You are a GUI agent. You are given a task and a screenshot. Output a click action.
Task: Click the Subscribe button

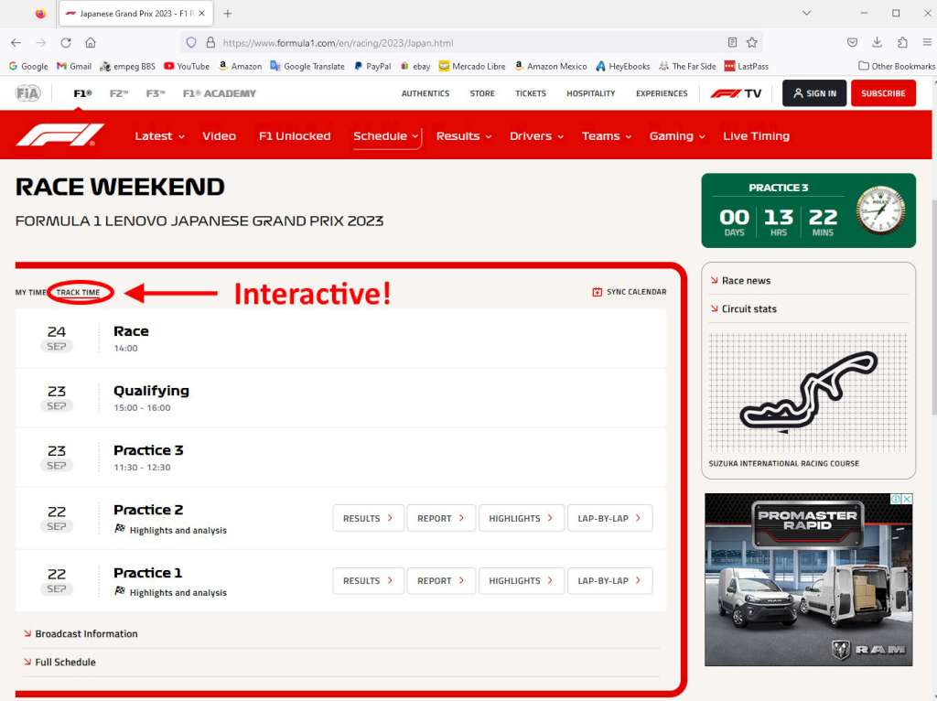click(x=883, y=93)
